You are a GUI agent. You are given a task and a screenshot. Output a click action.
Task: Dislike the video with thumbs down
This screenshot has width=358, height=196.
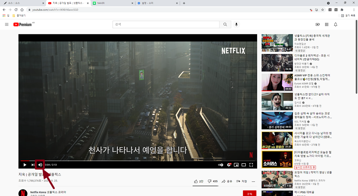212,181
